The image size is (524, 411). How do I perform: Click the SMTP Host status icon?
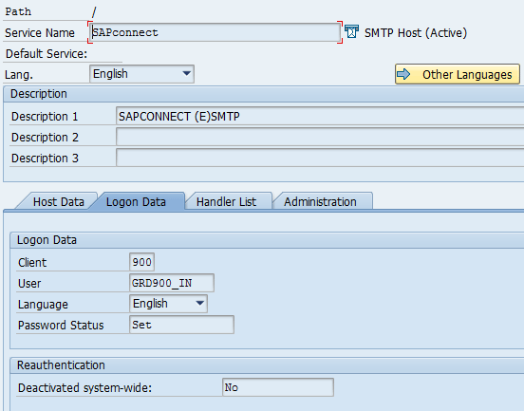pos(351,32)
